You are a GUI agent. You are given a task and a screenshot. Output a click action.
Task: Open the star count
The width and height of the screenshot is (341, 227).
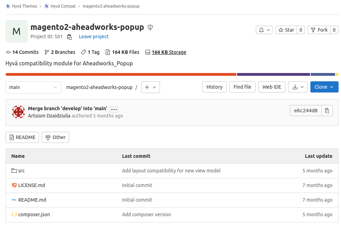pos(301,30)
